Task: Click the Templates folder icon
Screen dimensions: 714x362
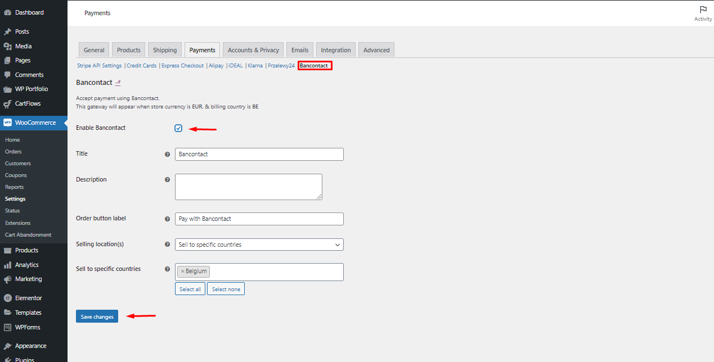Action: (8, 313)
